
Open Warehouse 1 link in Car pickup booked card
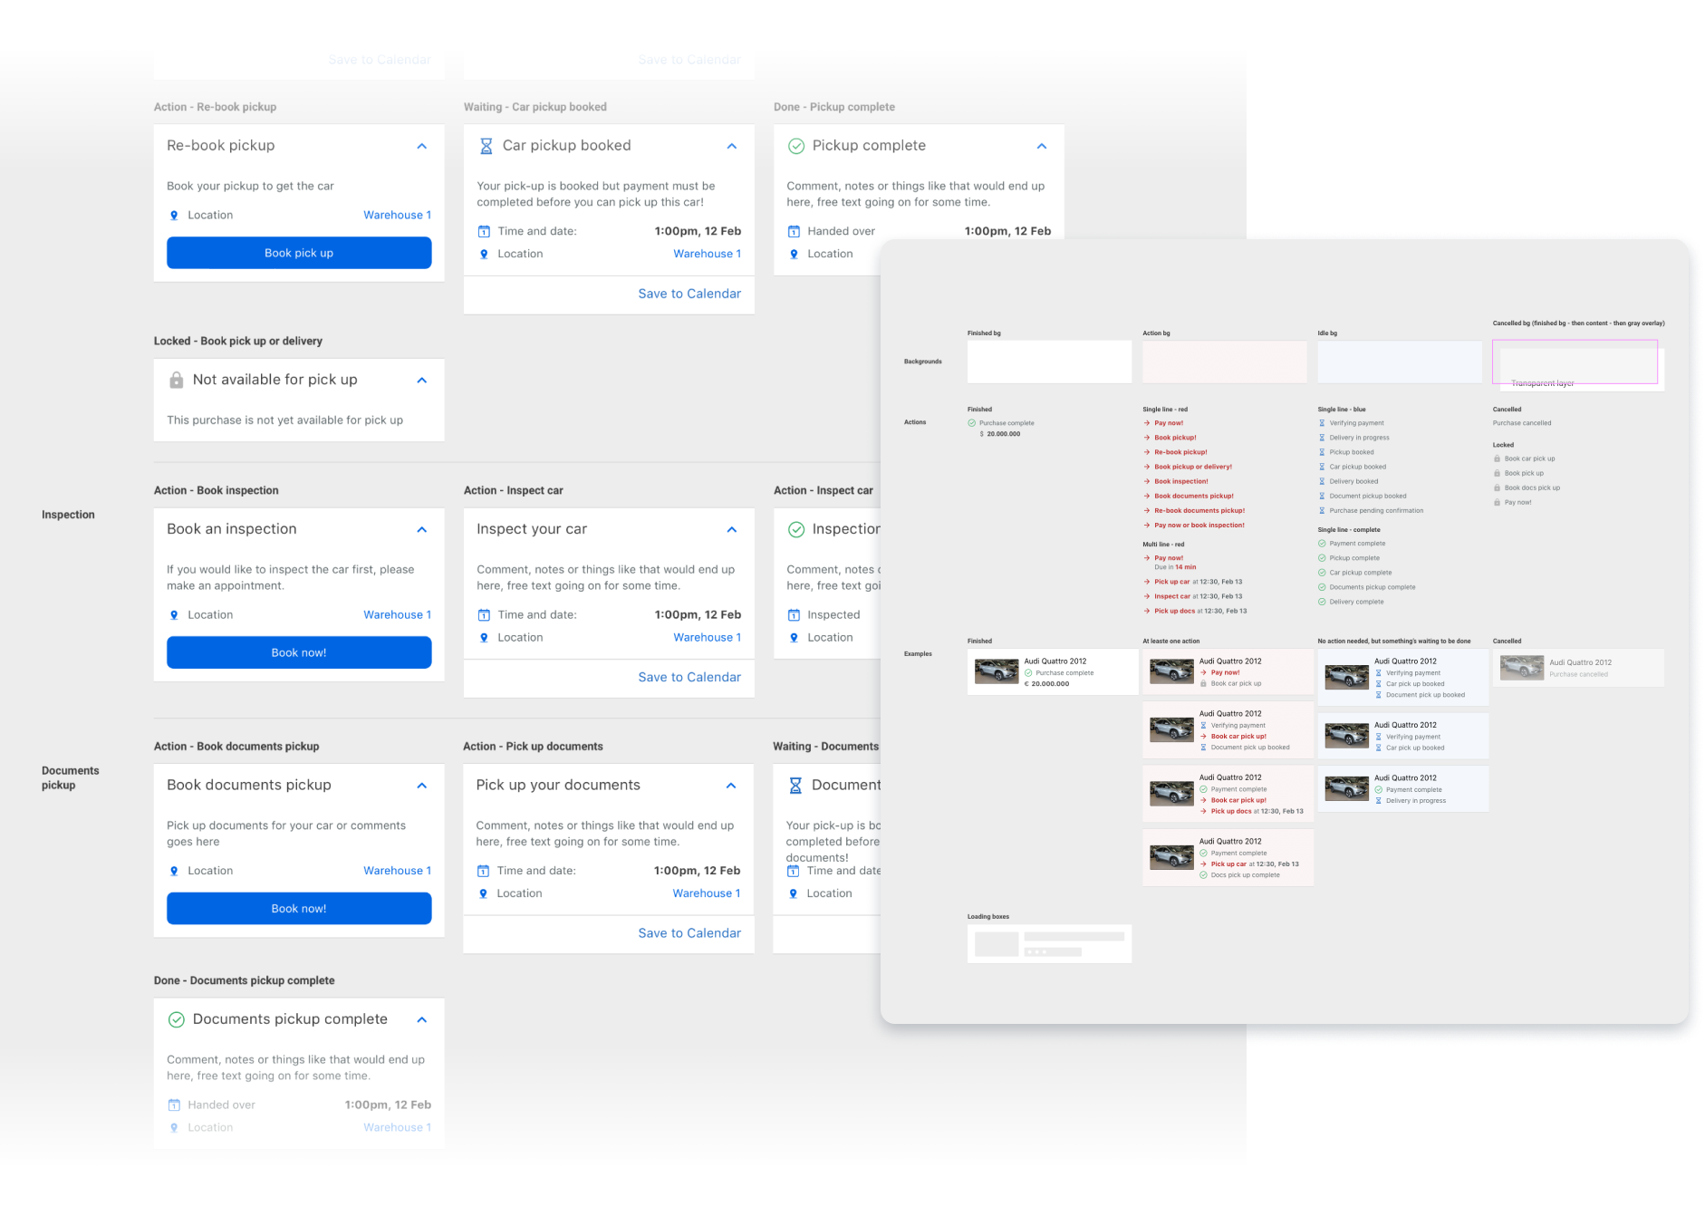pos(707,254)
